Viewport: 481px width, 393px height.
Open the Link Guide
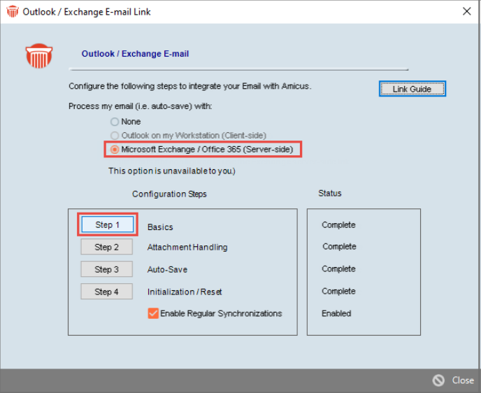pyautogui.click(x=412, y=89)
